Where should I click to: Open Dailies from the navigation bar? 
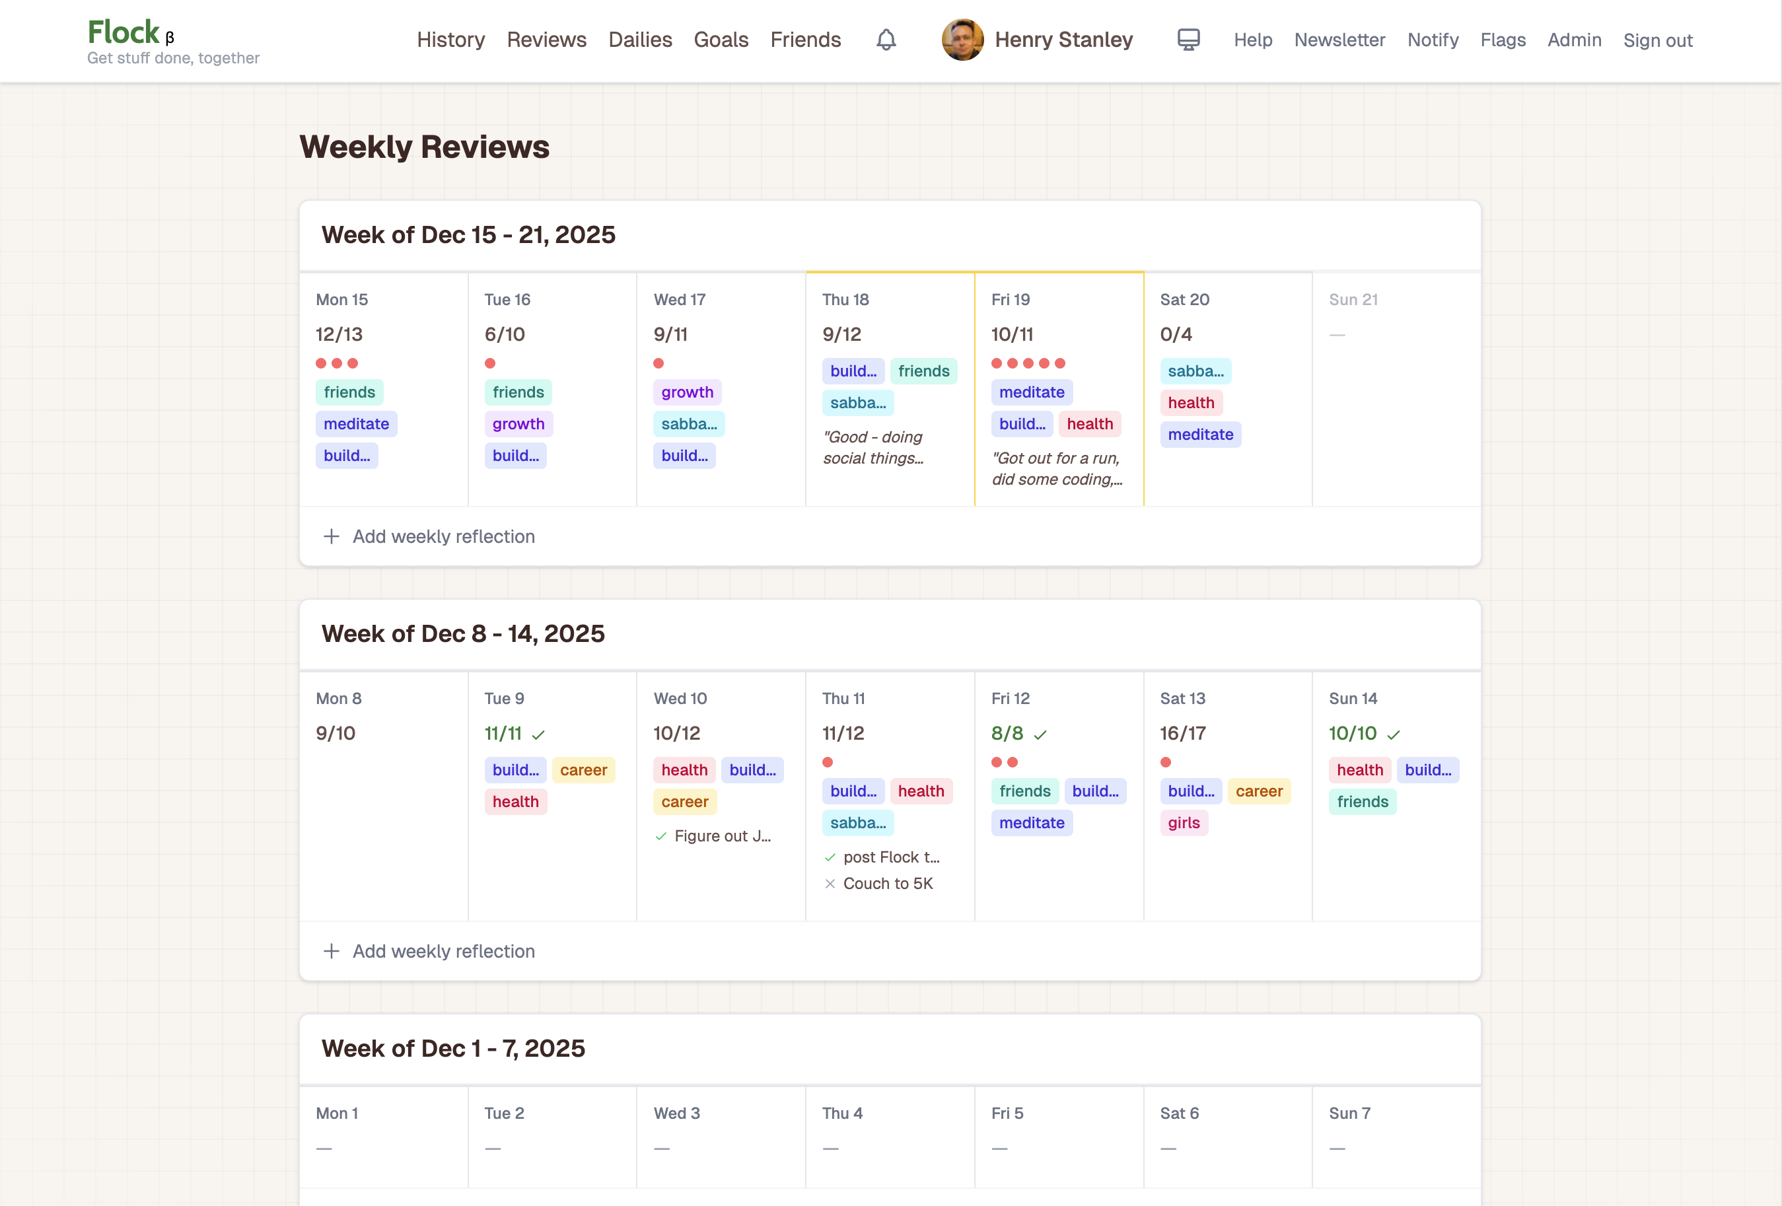click(x=639, y=39)
